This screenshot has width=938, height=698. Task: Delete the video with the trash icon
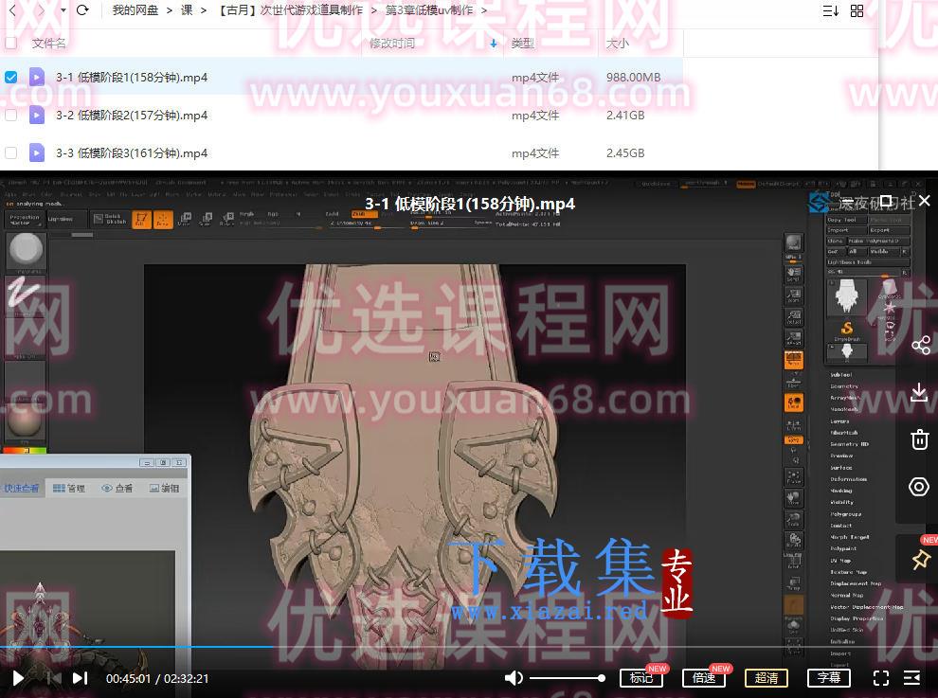[919, 439]
